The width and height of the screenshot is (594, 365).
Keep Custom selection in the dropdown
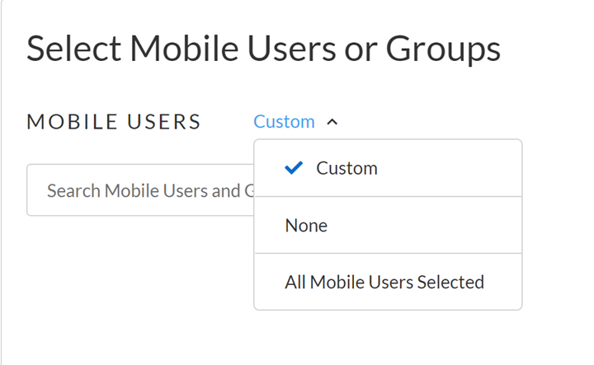[x=346, y=168]
